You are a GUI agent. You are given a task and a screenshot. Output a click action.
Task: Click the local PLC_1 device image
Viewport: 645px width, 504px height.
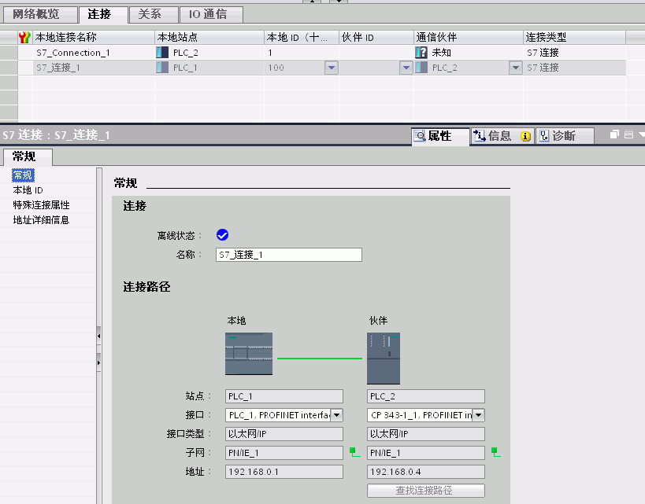(x=249, y=354)
